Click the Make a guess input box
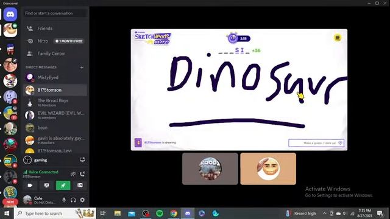 [316, 143]
